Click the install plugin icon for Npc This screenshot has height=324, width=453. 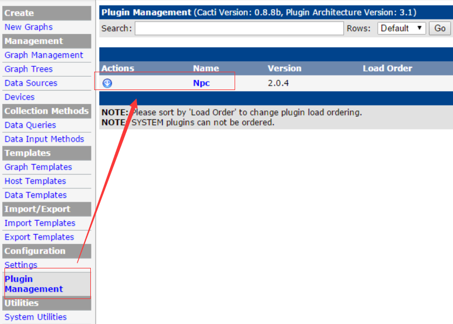[107, 83]
